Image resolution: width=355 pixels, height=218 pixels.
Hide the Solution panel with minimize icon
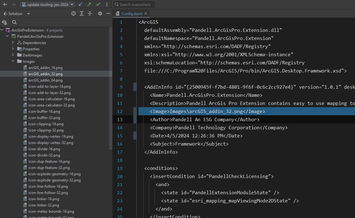tap(108, 13)
